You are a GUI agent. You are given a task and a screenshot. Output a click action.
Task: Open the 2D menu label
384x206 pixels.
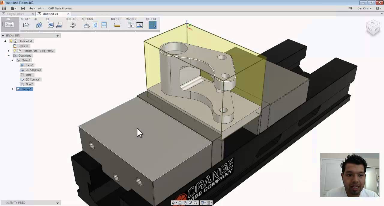[35, 19]
